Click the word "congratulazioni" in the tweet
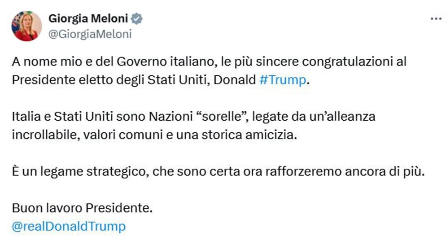This screenshot has height=236, width=446. click(343, 61)
